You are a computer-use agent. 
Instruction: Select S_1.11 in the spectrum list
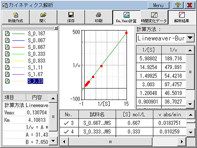click(35, 67)
